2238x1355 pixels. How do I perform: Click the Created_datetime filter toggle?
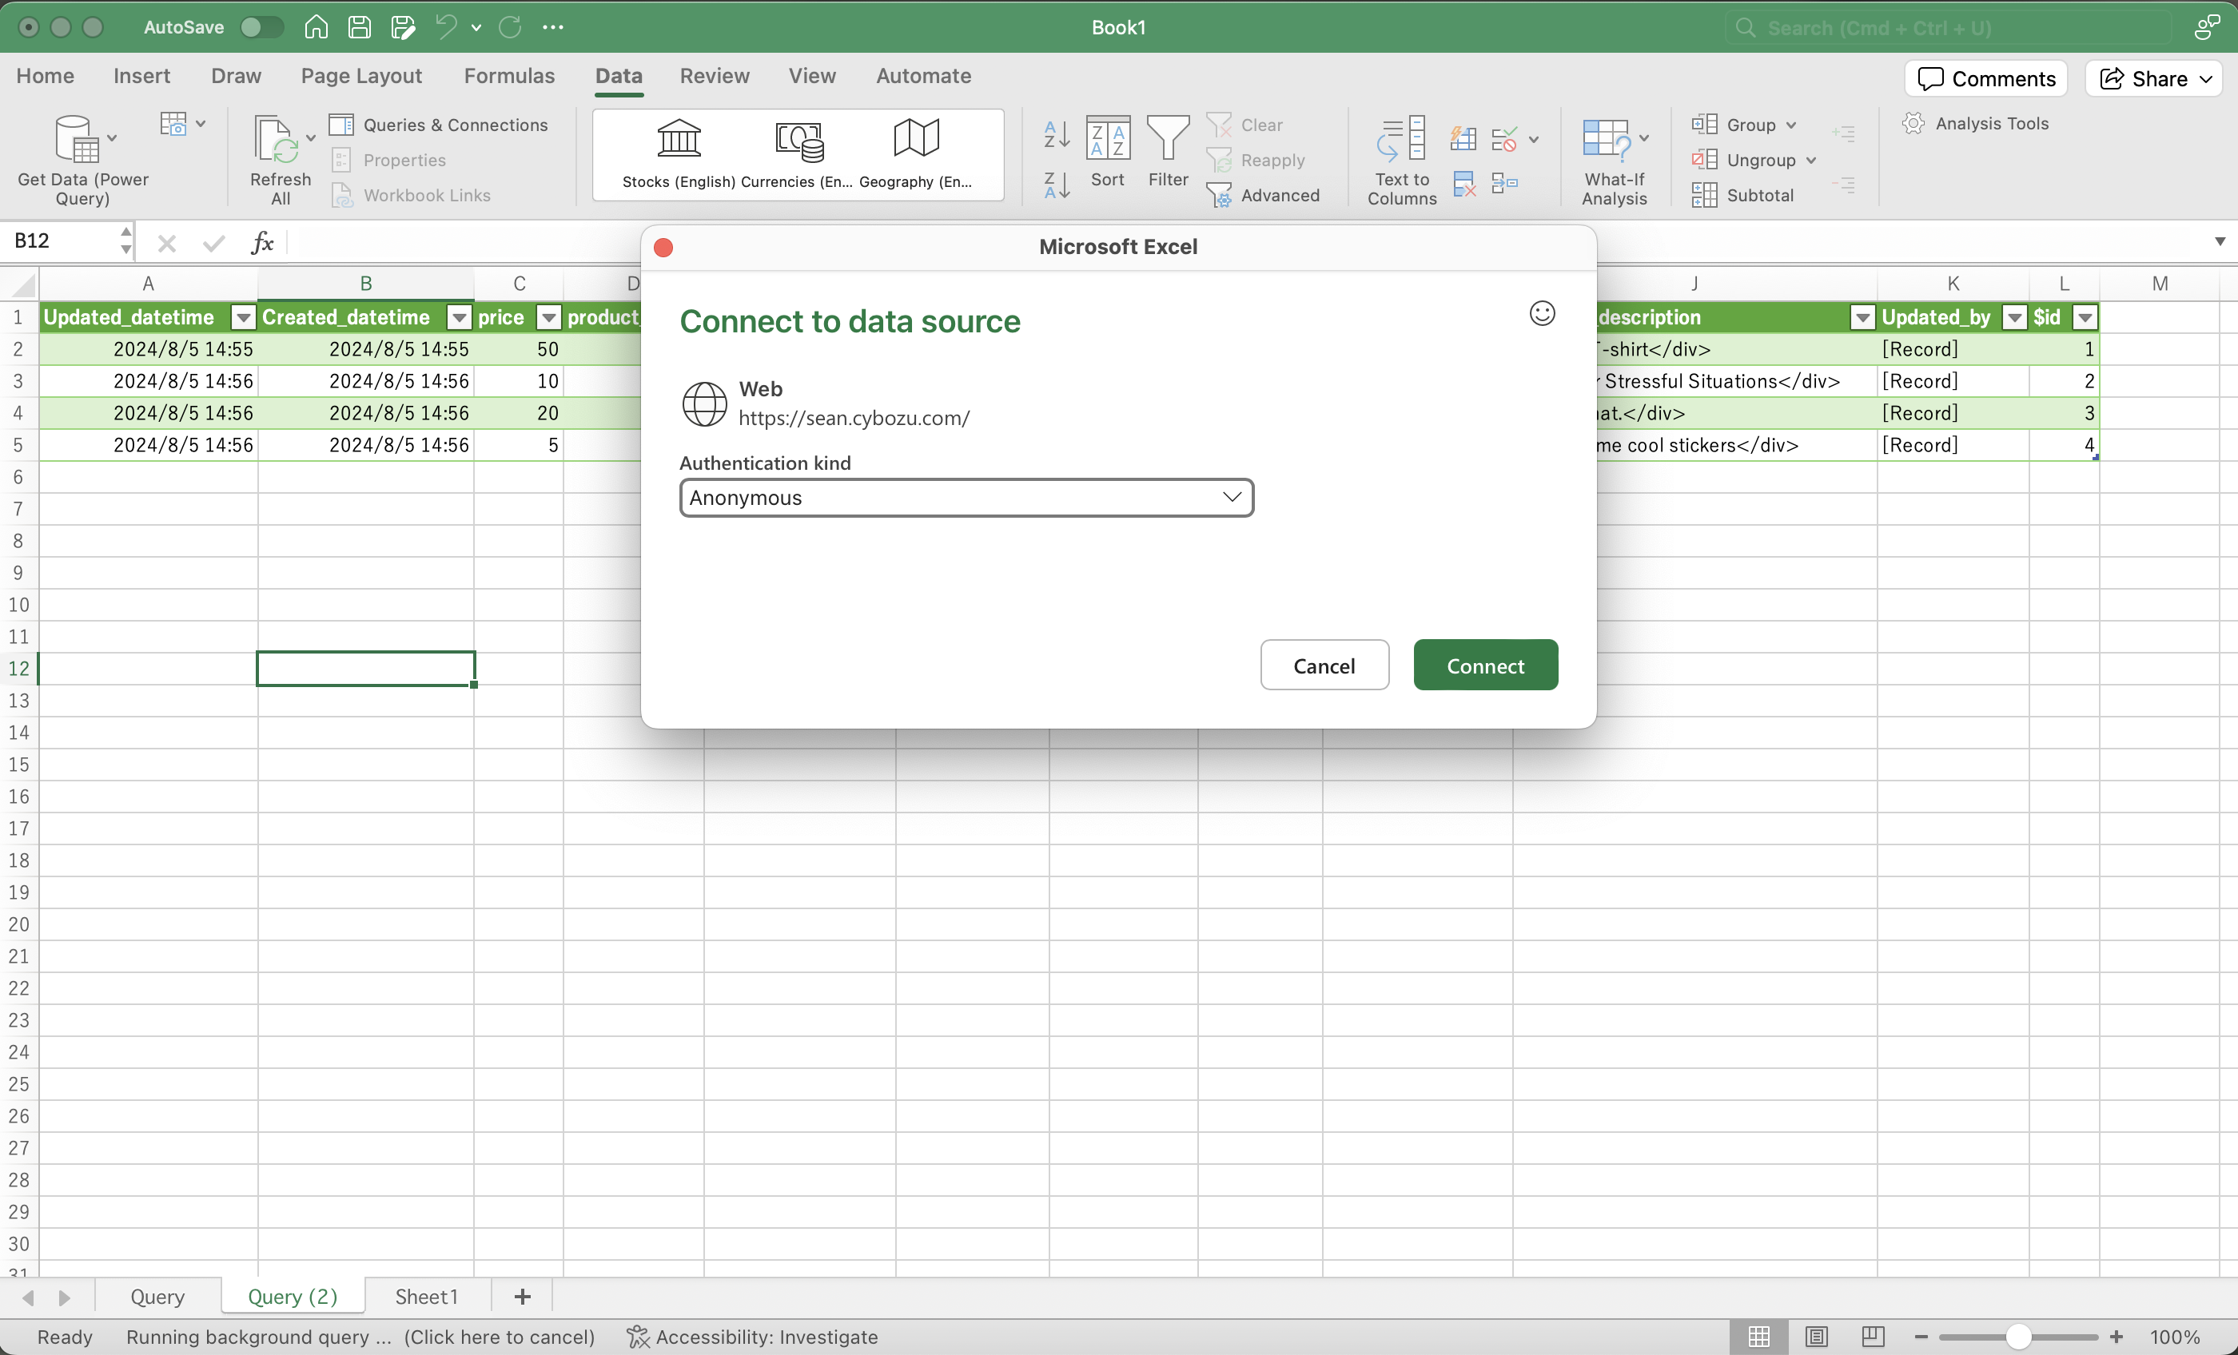pyautogui.click(x=459, y=316)
